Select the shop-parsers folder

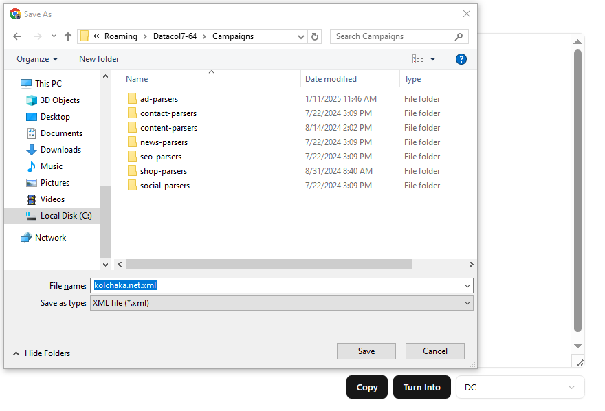tap(163, 171)
